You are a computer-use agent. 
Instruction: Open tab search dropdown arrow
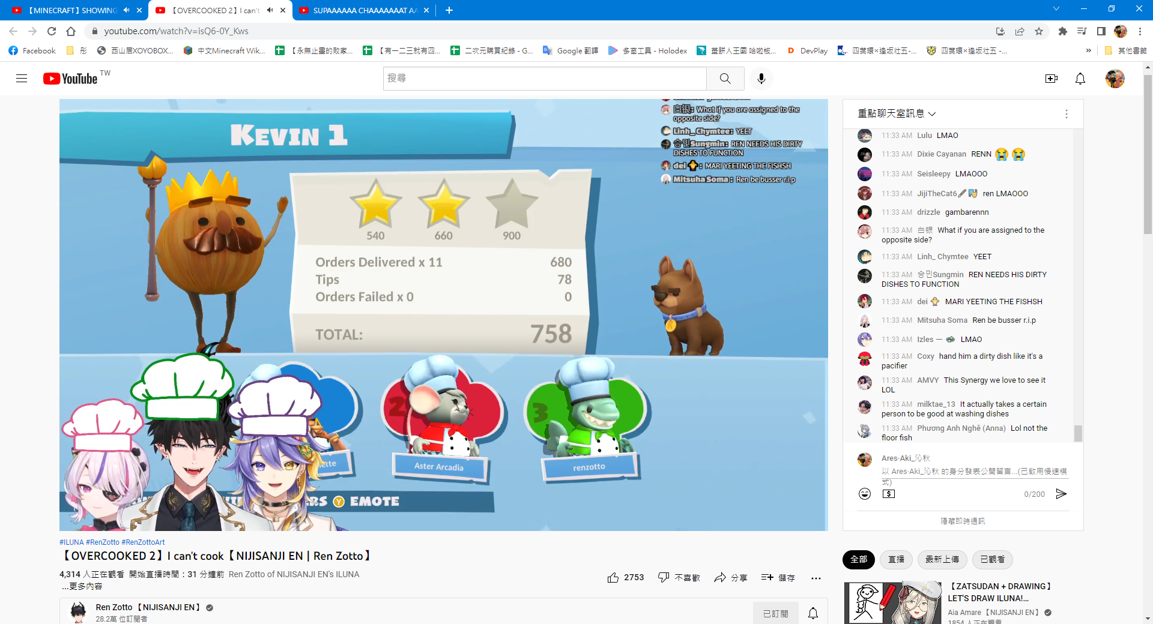tap(1056, 9)
